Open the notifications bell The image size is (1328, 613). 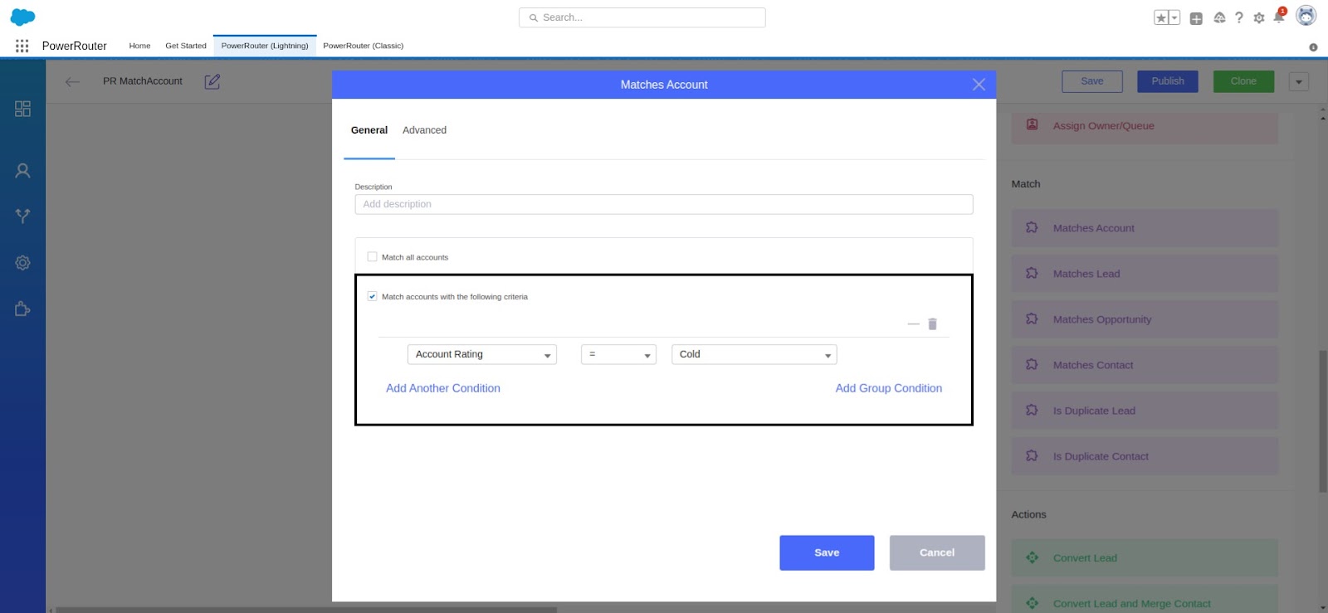point(1279,17)
